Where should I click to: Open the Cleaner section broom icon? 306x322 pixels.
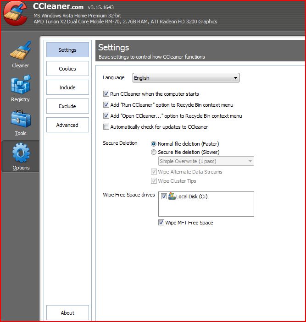20,50
